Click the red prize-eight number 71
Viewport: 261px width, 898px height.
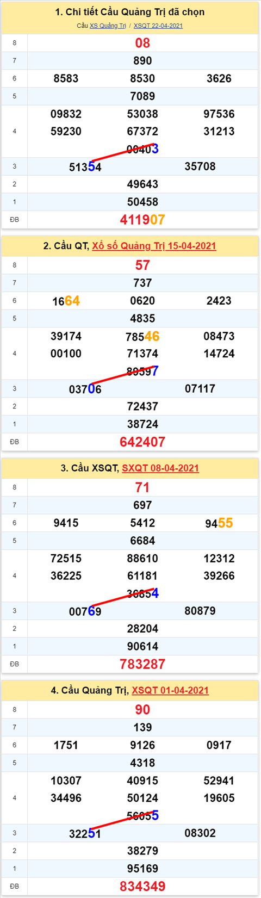(142, 487)
